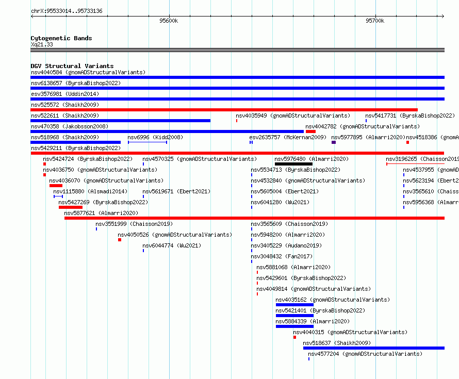
Task: Click the ruler's right scroll arrow
Action: (x=442, y=16)
